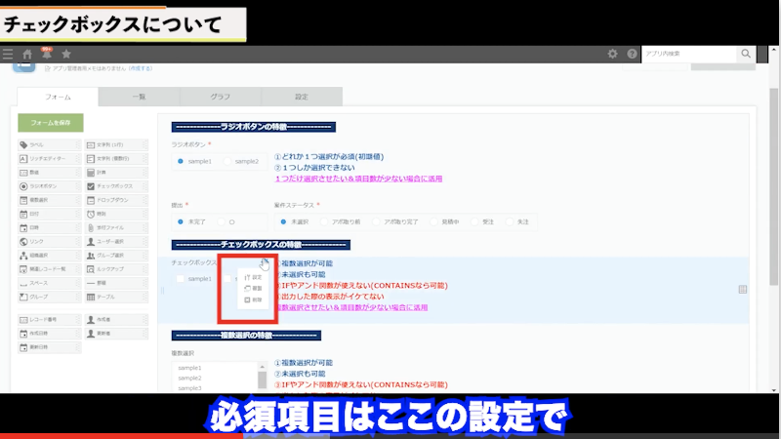Screen dimensions: 781x439
Task: Select the チェックボックス field in palette
Action: click(117, 185)
